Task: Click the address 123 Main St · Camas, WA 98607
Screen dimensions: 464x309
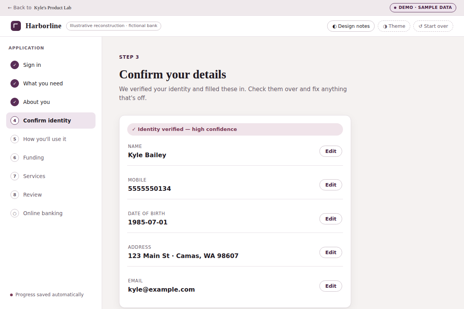Action: [183, 256]
